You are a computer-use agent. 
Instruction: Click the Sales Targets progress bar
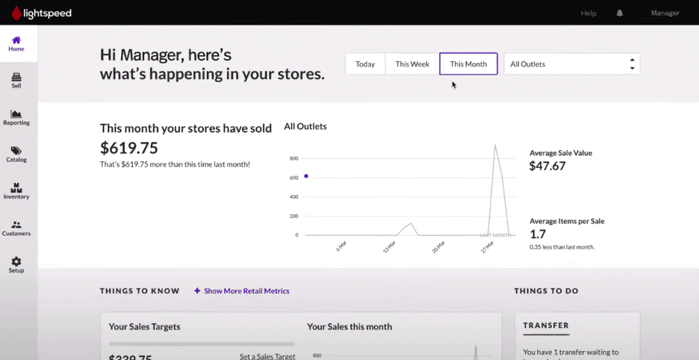[181, 344]
